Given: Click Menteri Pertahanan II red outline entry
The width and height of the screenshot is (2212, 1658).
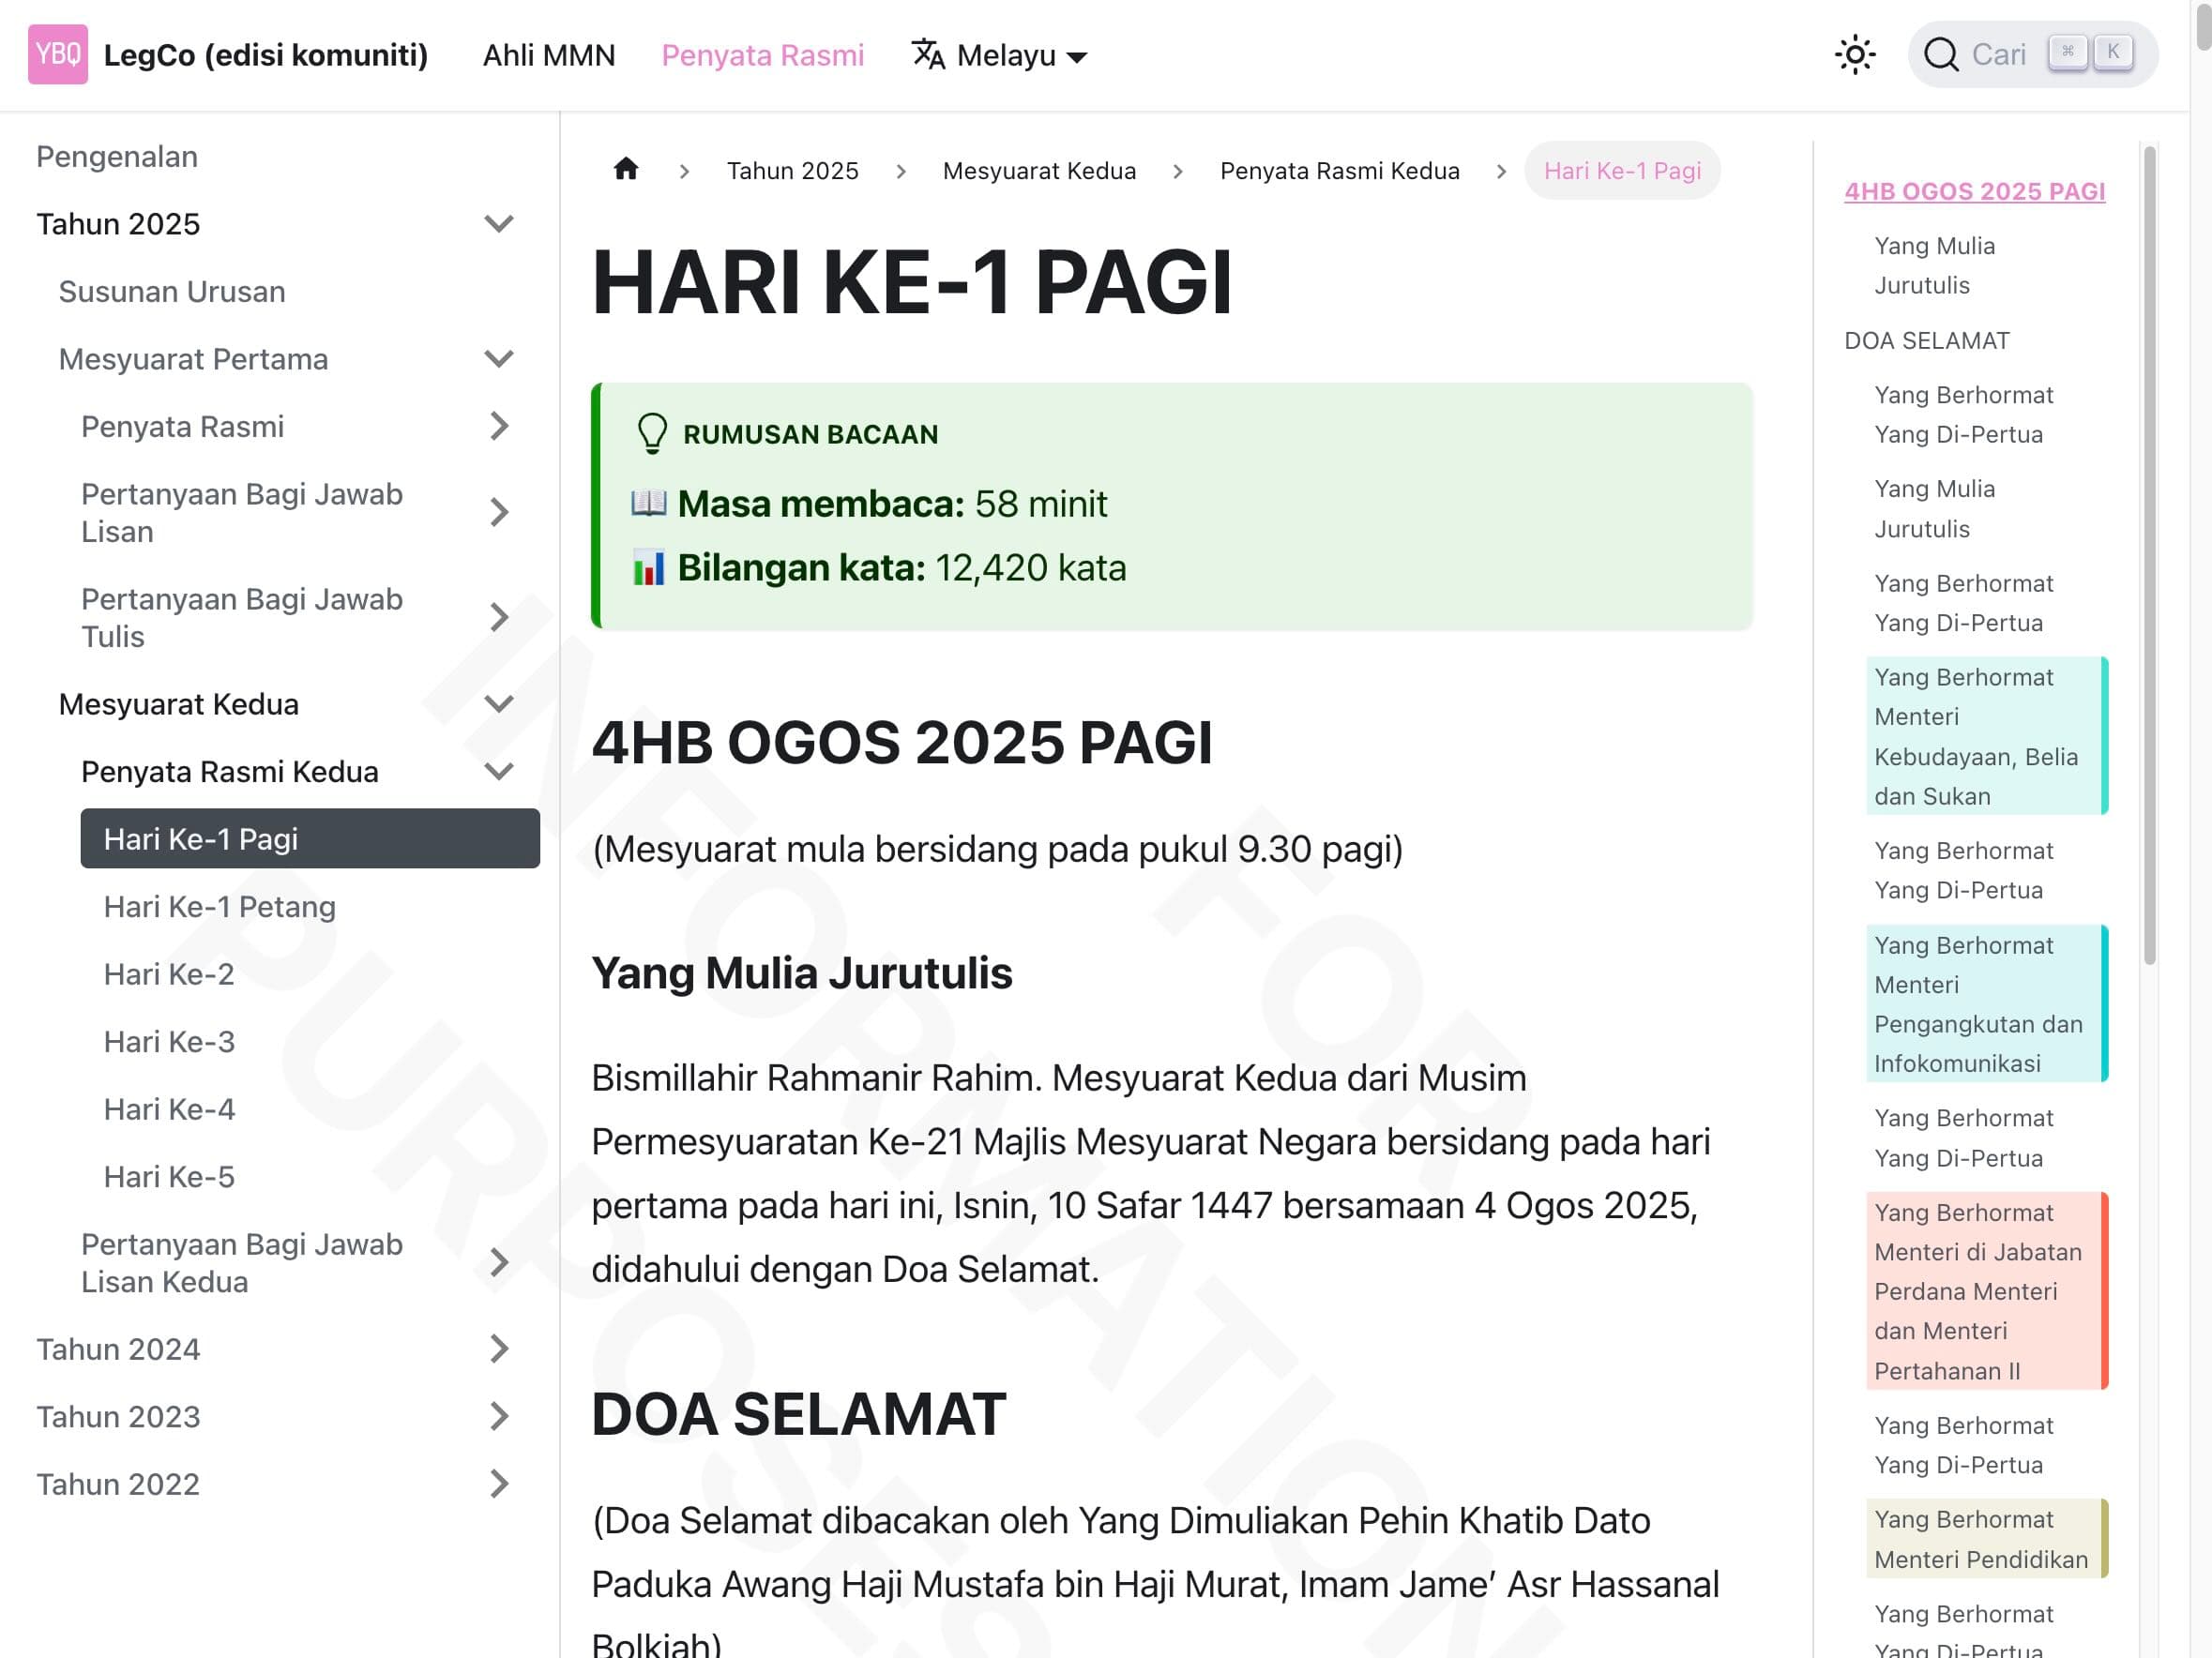Looking at the screenshot, I should (x=1977, y=1290).
